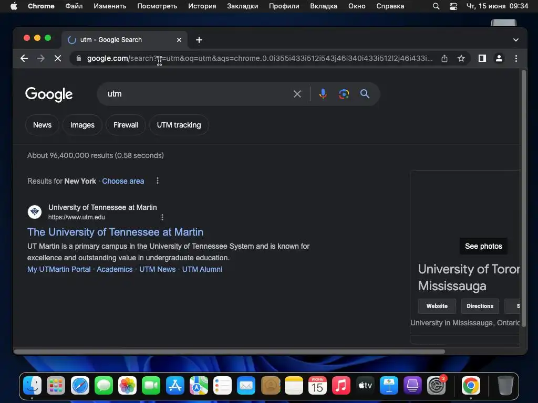Click the date and time in menu bar
Image resolution: width=538 pixels, height=403 pixels.
coord(497,6)
